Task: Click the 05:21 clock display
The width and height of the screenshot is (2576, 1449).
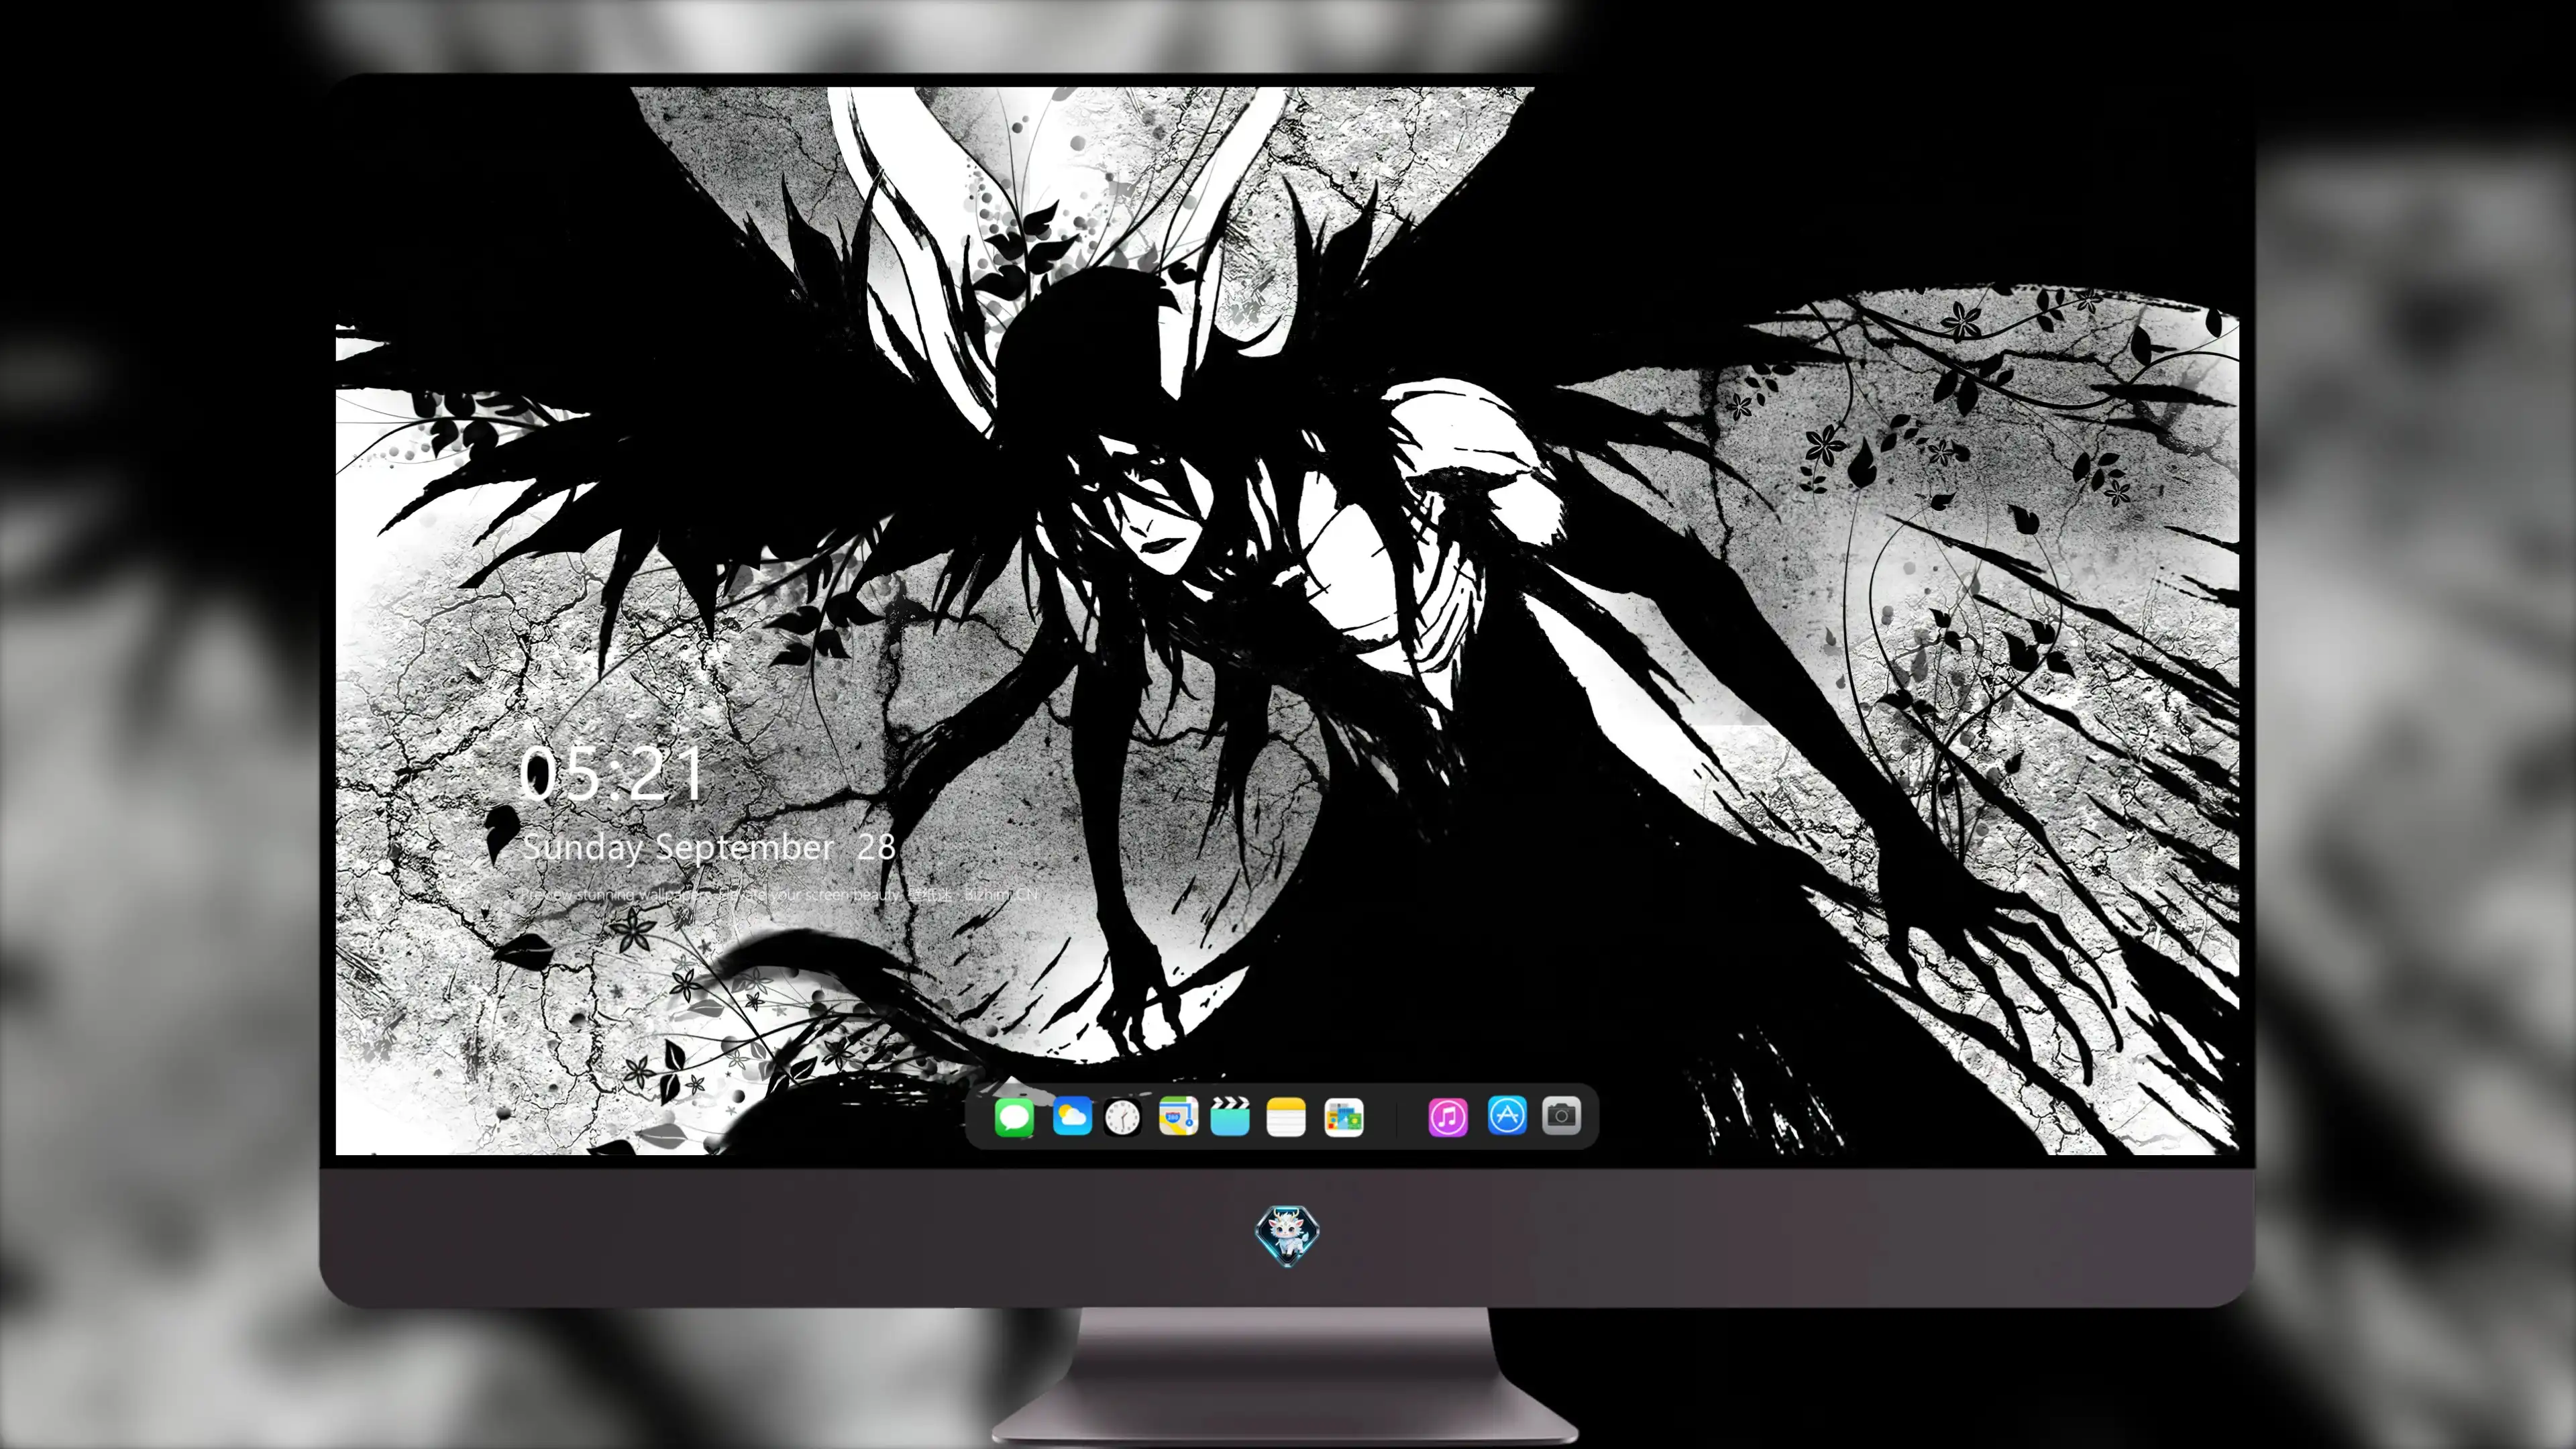Action: point(611,773)
